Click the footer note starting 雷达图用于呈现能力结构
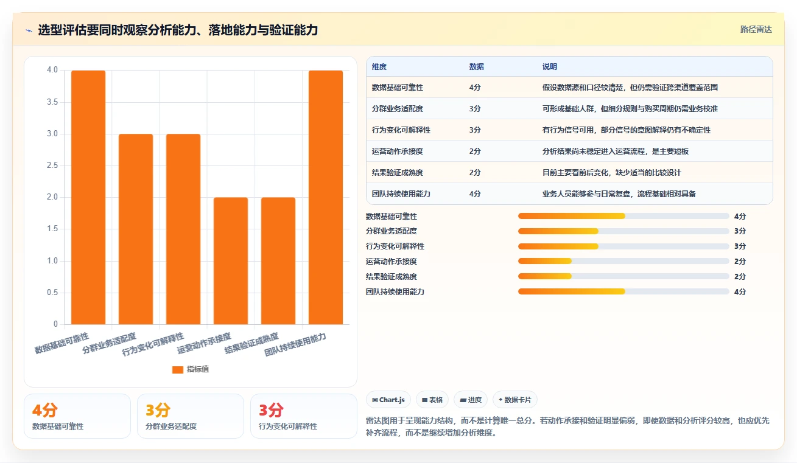Viewport: 797px width, 463px height. click(x=567, y=427)
